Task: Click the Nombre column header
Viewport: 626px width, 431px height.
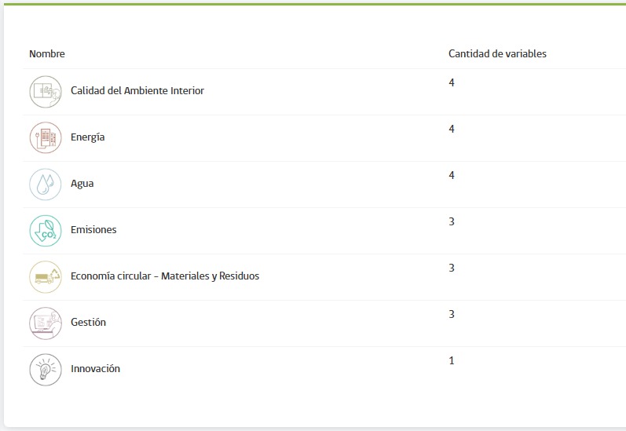Action: click(47, 54)
